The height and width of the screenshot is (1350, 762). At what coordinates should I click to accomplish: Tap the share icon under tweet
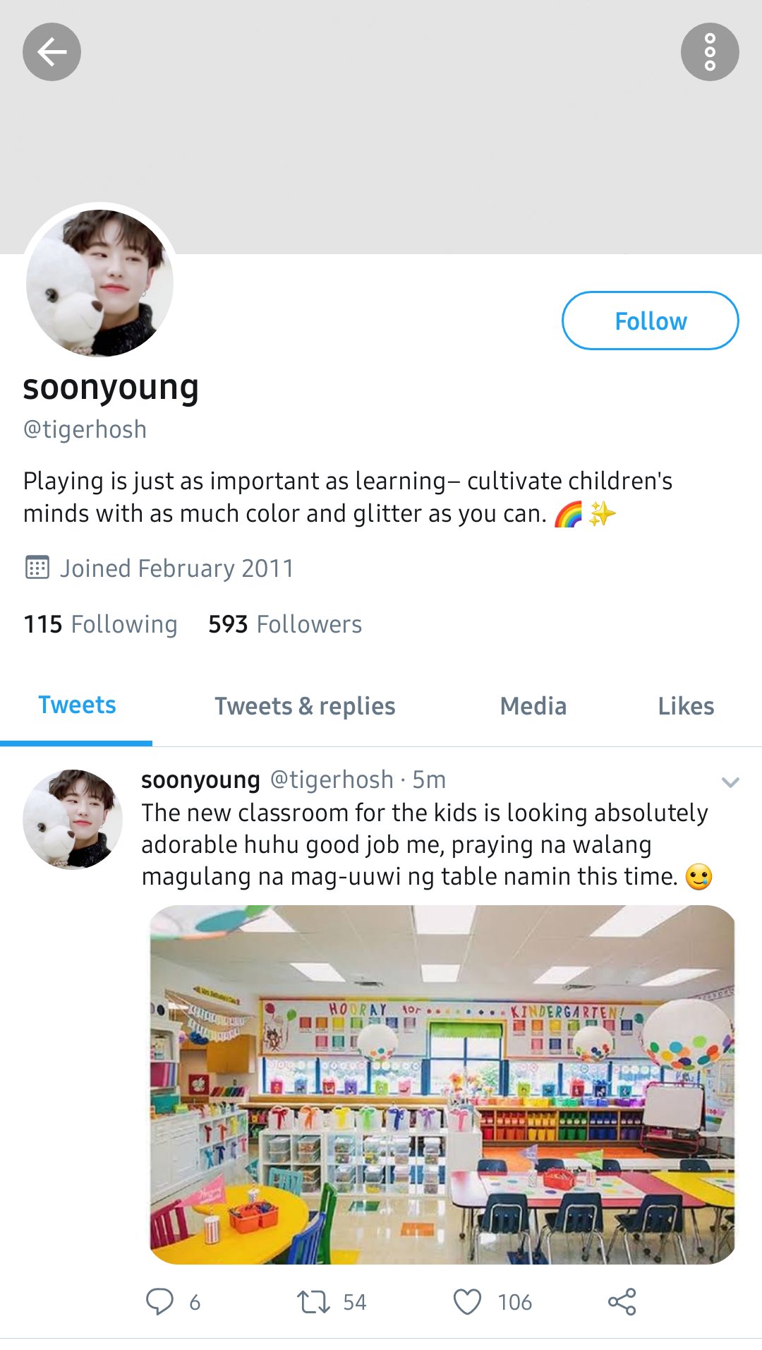pyautogui.click(x=622, y=1301)
